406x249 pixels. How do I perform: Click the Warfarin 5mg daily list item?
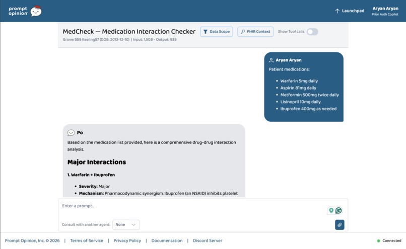coord(299,81)
